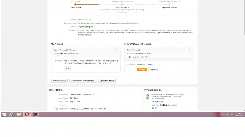Click the shipping address Vanagu g. 27 text

pyautogui.click(x=88, y=109)
